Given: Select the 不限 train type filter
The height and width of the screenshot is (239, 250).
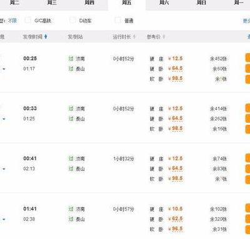Looking at the screenshot, I should click(12, 21).
